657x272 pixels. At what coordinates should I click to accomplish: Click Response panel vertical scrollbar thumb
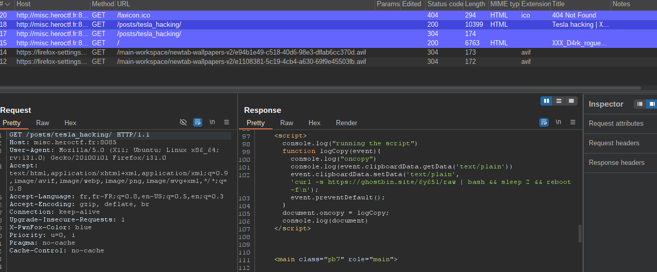coord(580,233)
